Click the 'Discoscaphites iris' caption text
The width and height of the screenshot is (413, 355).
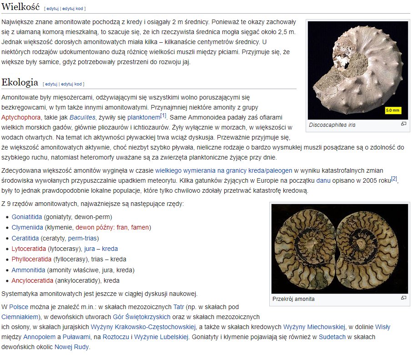pos(332,125)
